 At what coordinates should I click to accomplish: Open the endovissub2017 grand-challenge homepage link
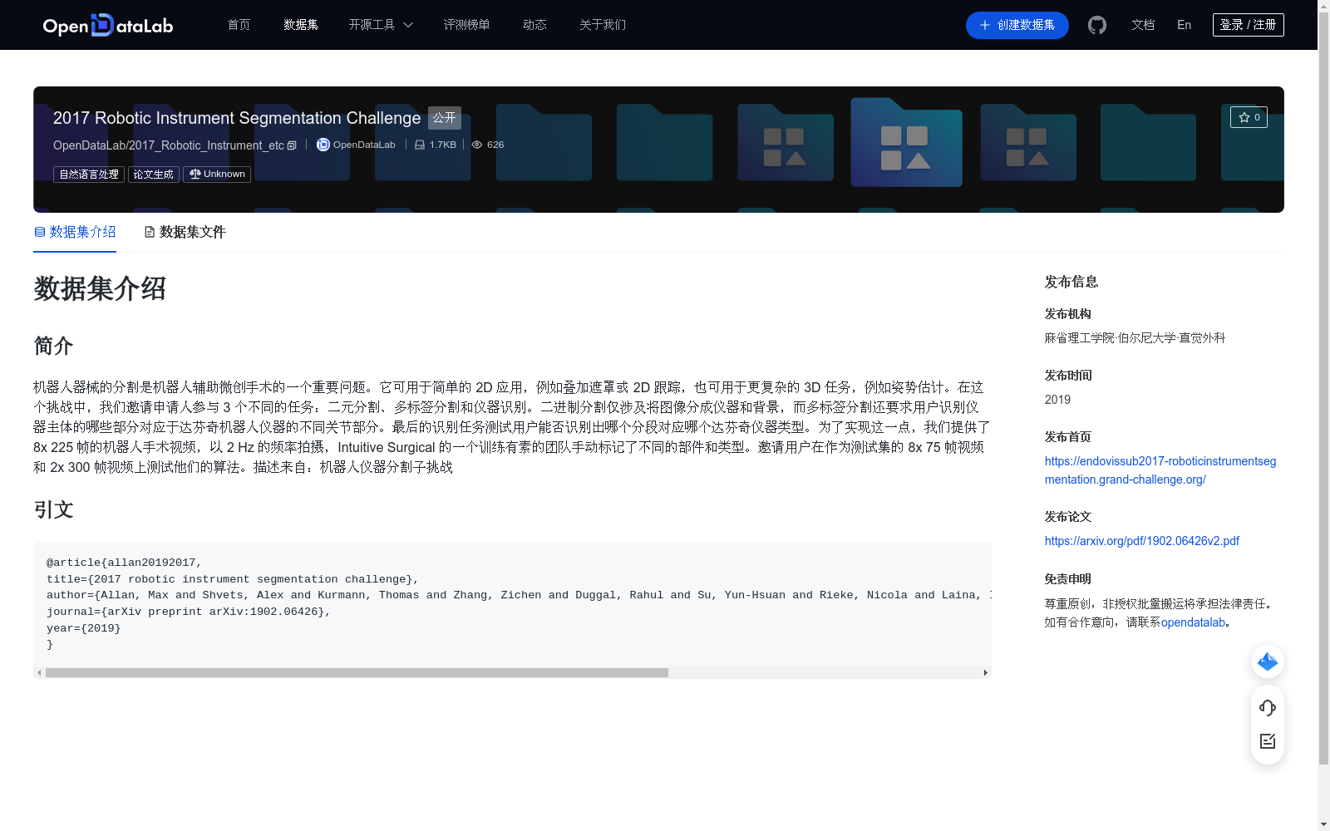(x=1160, y=470)
